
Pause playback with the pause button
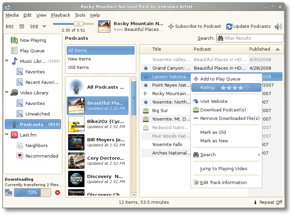(22, 26)
